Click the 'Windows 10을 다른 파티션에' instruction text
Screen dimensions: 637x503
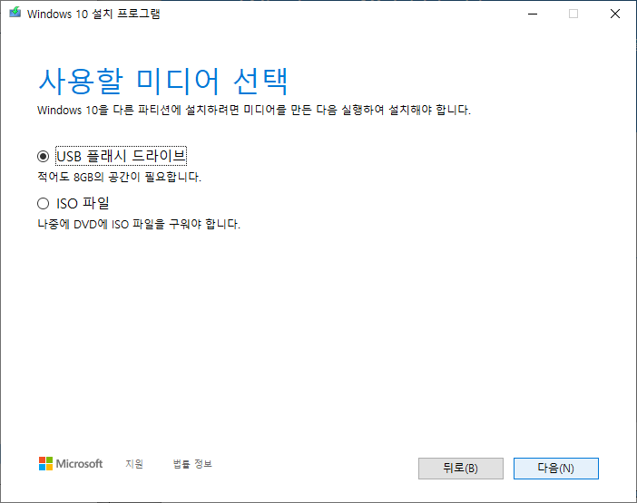coord(254,110)
